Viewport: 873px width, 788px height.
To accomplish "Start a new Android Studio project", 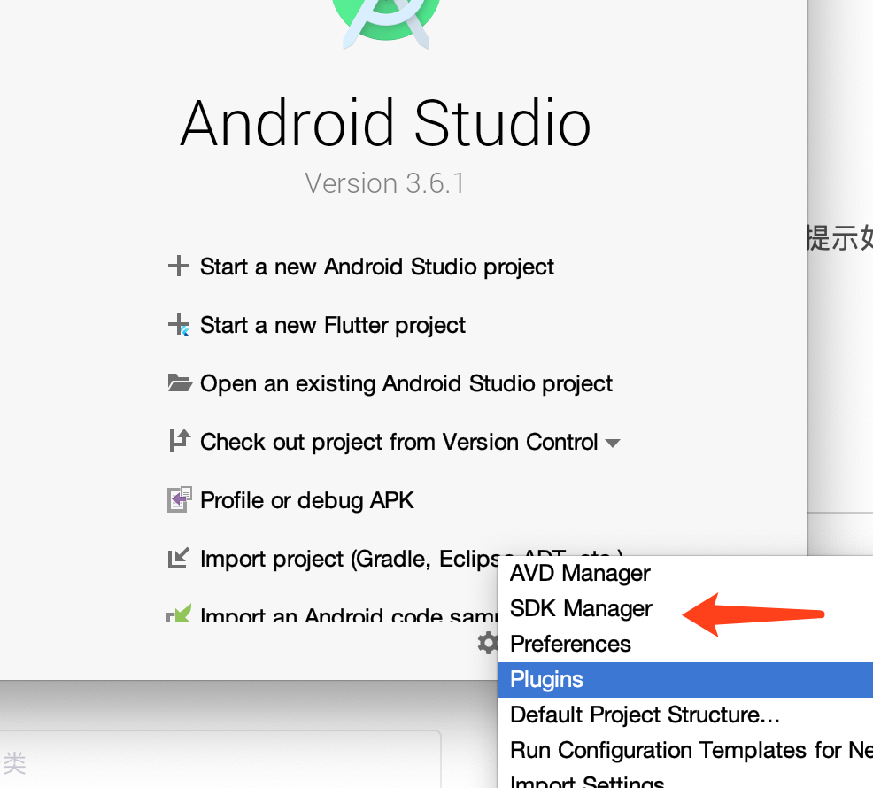I will point(377,267).
